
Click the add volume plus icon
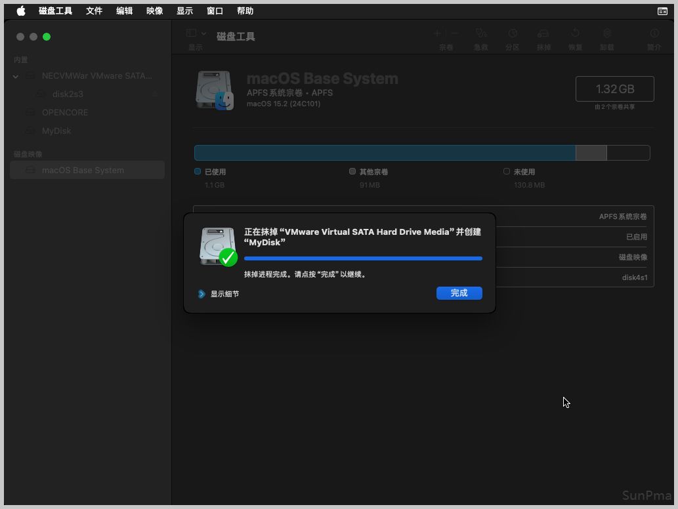(x=437, y=33)
